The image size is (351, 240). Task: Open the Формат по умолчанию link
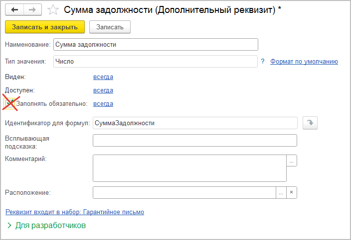pos(304,61)
